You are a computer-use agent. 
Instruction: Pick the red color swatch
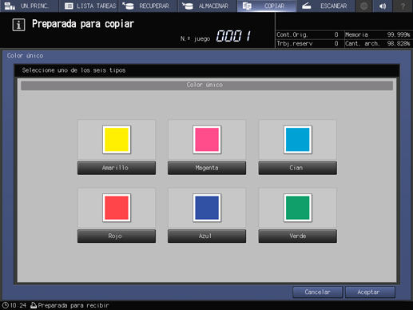[x=117, y=208]
